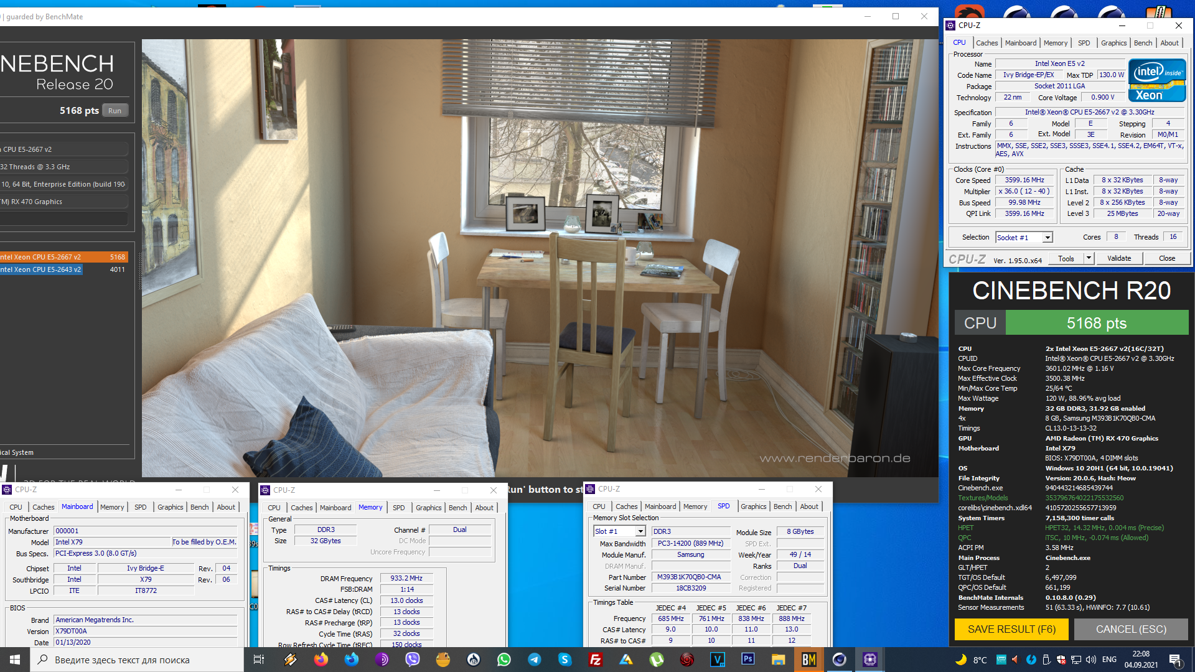Click the system volume speaker icon

(x=1090, y=660)
